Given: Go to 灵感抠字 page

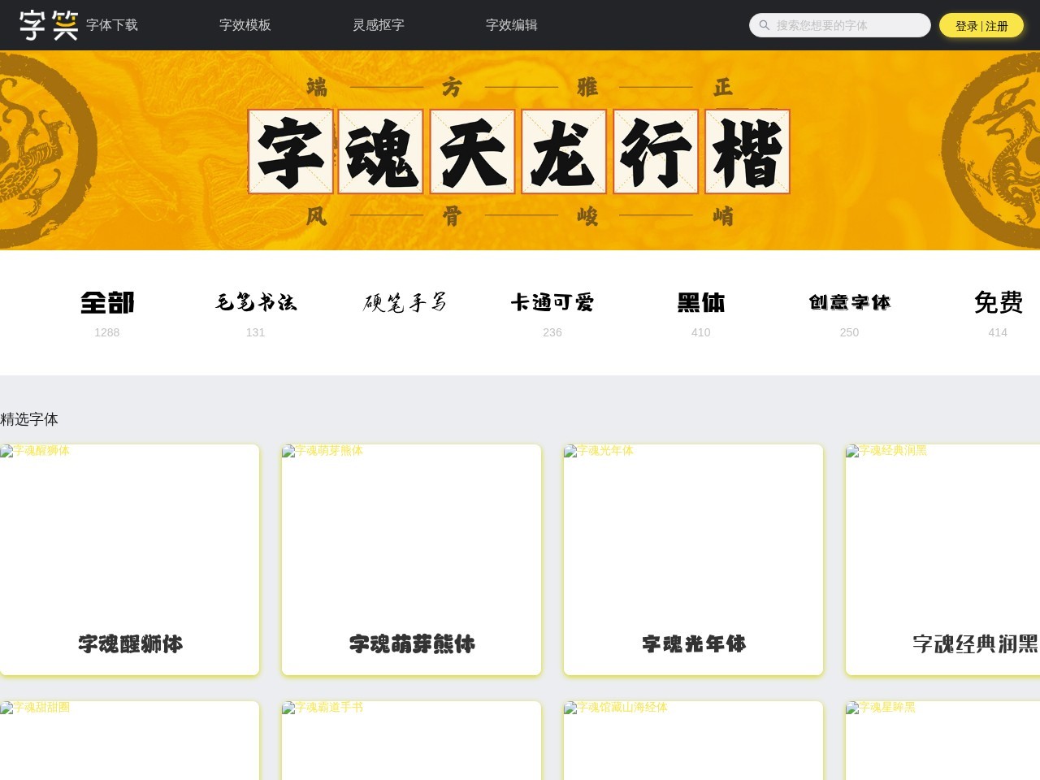Looking at the screenshot, I should (379, 25).
